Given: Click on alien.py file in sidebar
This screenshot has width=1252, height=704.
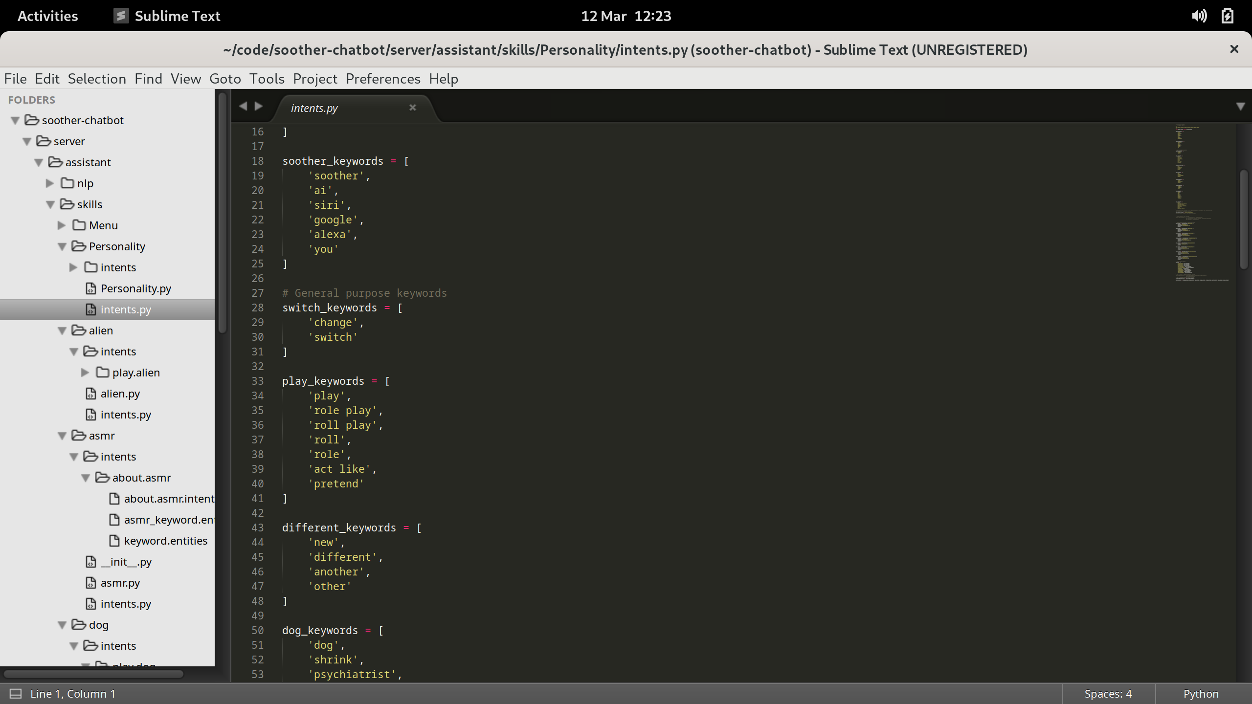Looking at the screenshot, I should click(x=119, y=393).
